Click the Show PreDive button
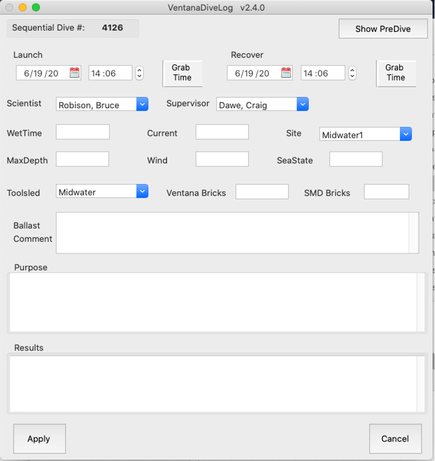The height and width of the screenshot is (461, 435). click(383, 29)
